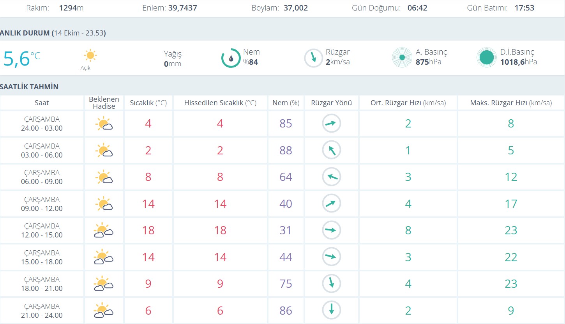Click the current wind direction compass icon
565x324 pixels.
tap(313, 58)
